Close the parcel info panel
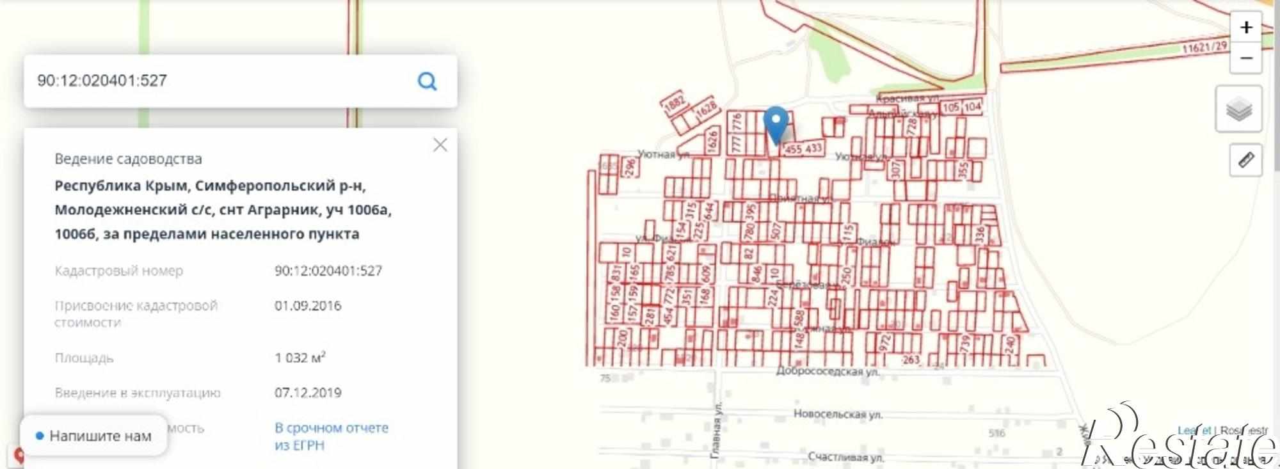 440,145
